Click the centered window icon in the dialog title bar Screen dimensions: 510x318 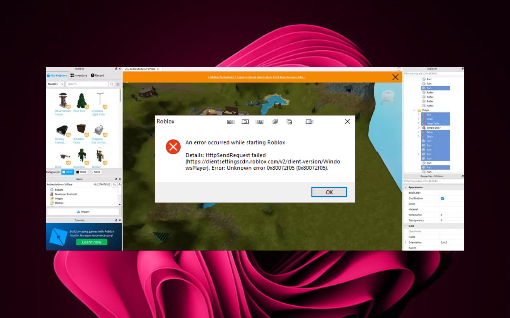pos(245,122)
